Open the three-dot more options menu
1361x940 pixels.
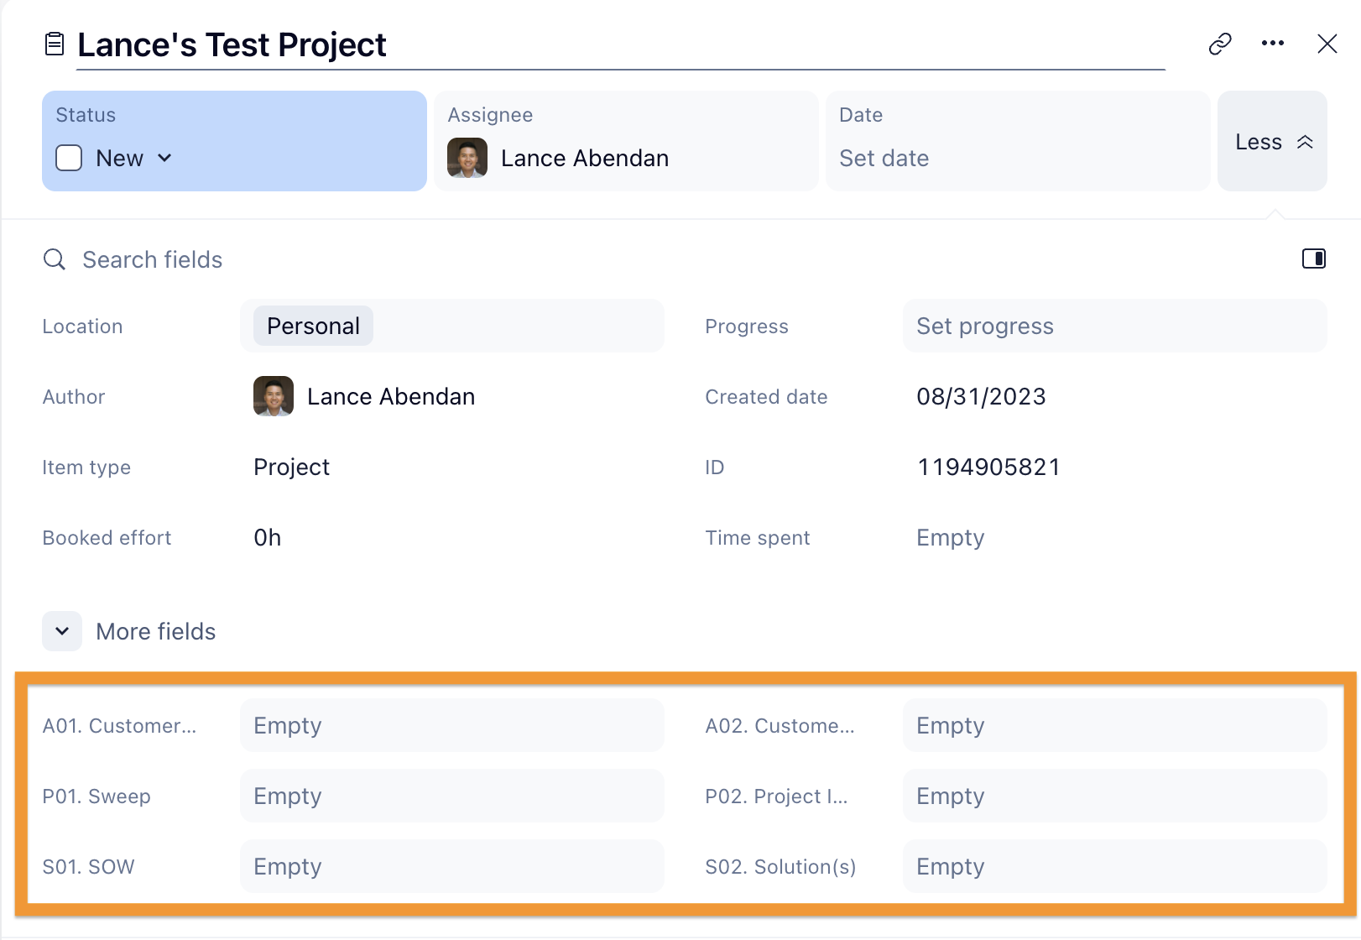tap(1273, 44)
